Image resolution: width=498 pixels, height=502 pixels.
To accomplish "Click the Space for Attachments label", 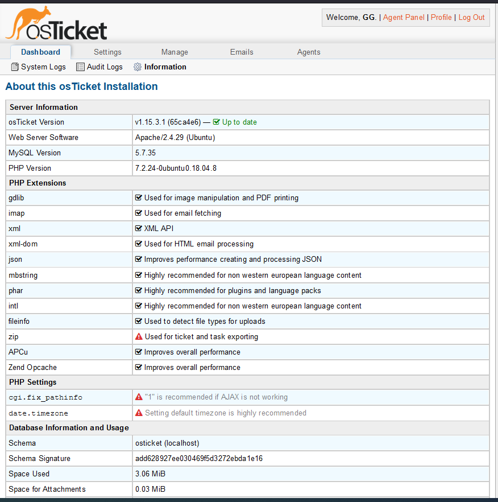I will pyautogui.click(x=47, y=489).
